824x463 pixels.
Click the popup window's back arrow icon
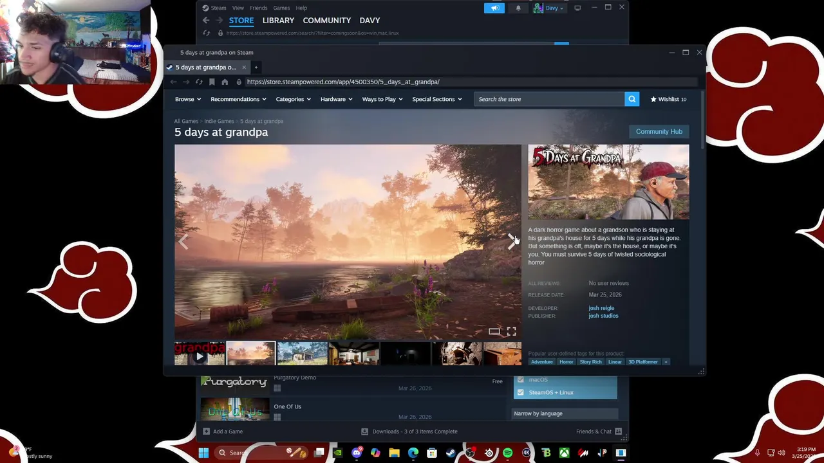click(x=173, y=82)
